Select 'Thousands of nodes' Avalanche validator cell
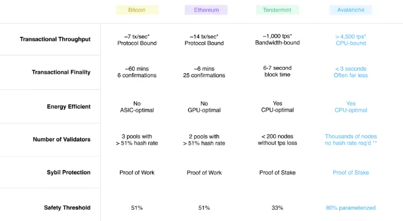 [x=351, y=140]
